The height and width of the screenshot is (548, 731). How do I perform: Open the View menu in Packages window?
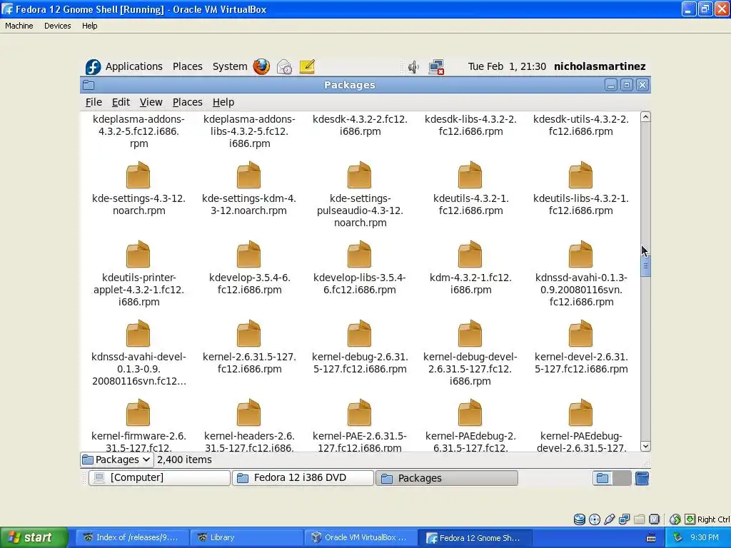[x=151, y=102]
